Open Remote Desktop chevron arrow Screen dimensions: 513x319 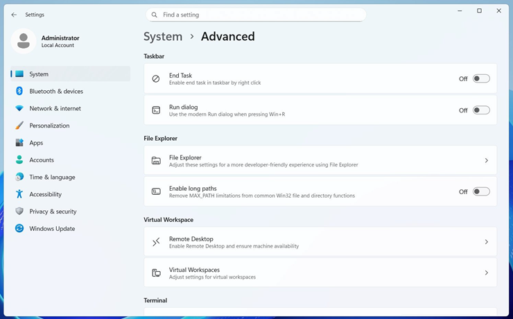(486, 242)
